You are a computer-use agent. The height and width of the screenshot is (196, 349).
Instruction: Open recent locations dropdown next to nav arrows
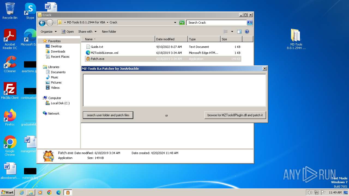pos(55,23)
